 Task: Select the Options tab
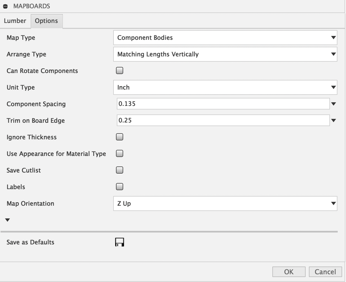point(47,21)
